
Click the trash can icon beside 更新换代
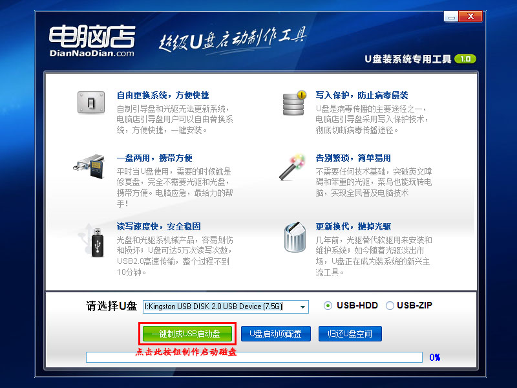(x=295, y=238)
